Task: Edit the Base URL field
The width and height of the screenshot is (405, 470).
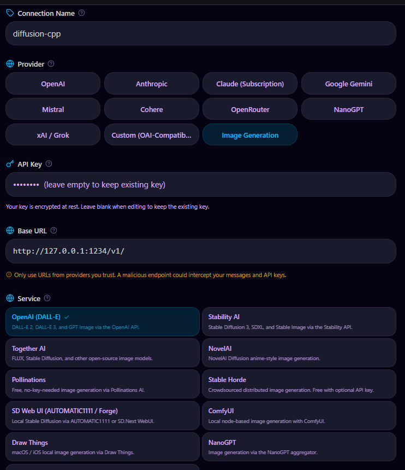Action: pyautogui.click(x=201, y=251)
